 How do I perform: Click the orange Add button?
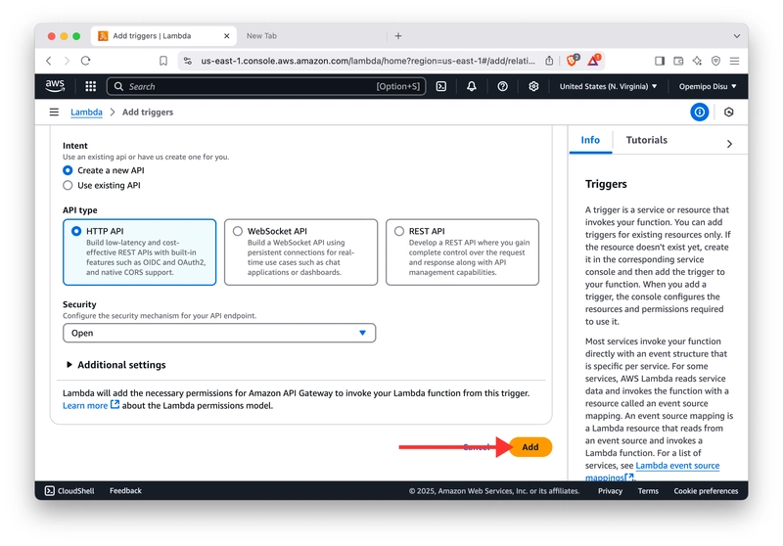coord(530,447)
